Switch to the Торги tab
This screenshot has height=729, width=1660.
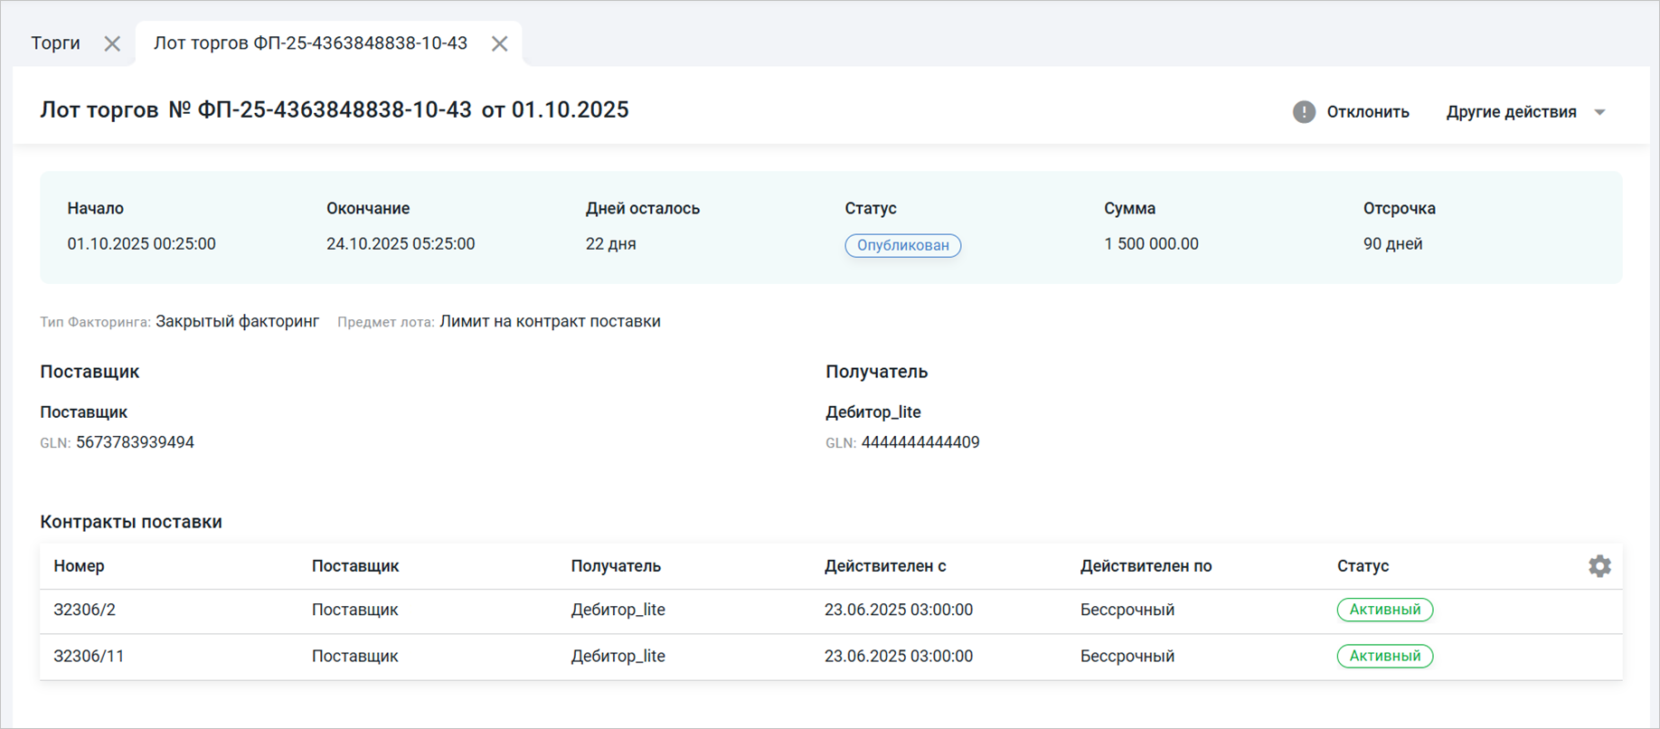pyautogui.click(x=56, y=43)
